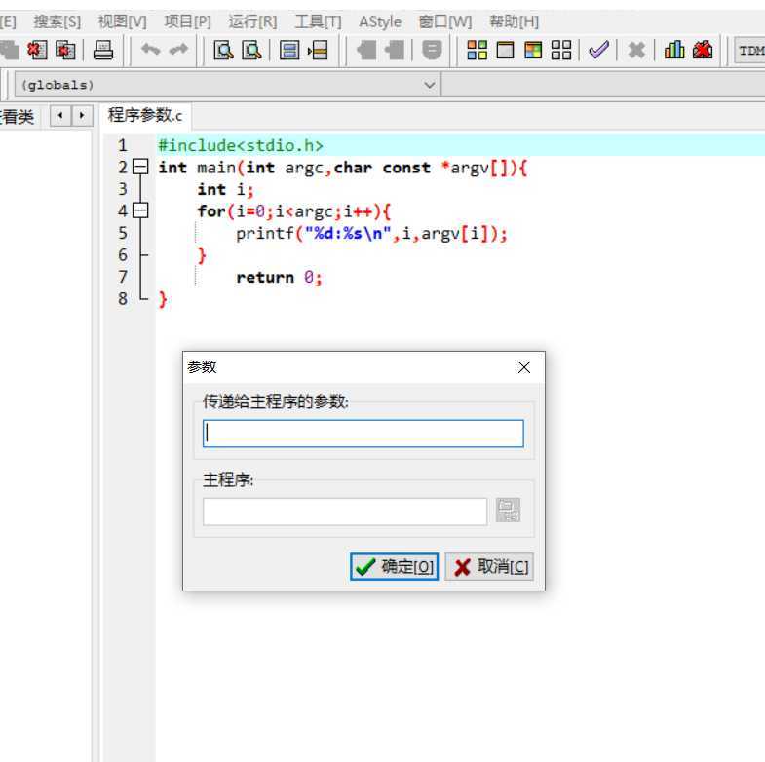Image resolution: width=765 pixels, height=762 pixels.
Task: Click the int main(...) declaration line
Action: point(342,168)
